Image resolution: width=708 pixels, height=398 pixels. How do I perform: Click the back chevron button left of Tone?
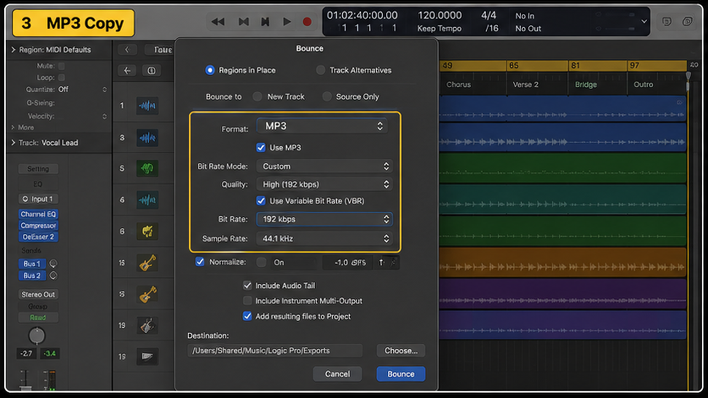[127, 50]
